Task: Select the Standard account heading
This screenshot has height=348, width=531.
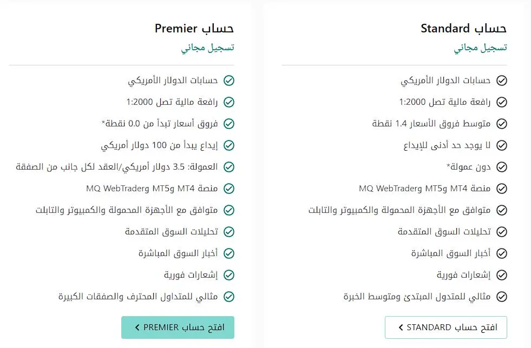Action: [463, 29]
